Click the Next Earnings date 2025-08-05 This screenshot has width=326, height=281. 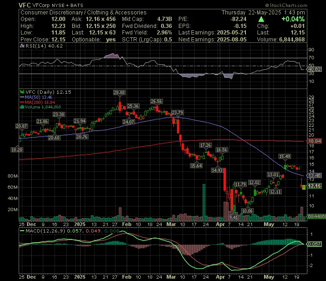(231, 40)
